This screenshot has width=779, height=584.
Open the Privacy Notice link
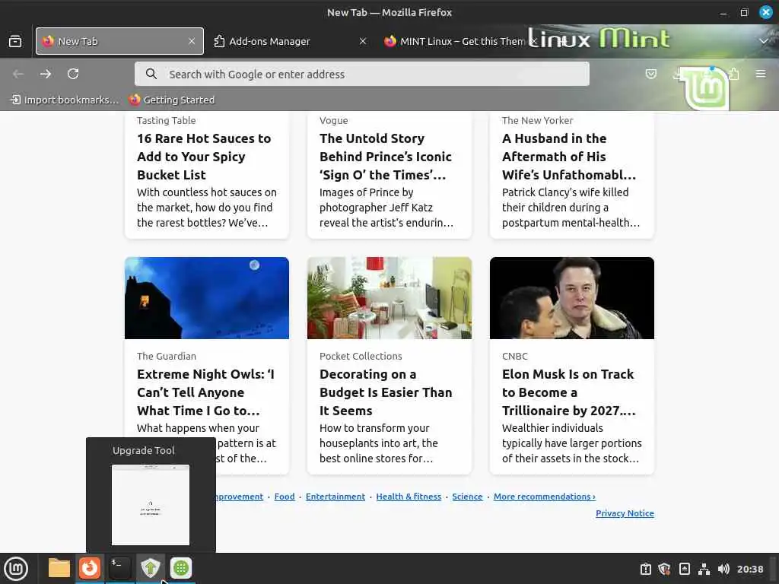tap(625, 513)
